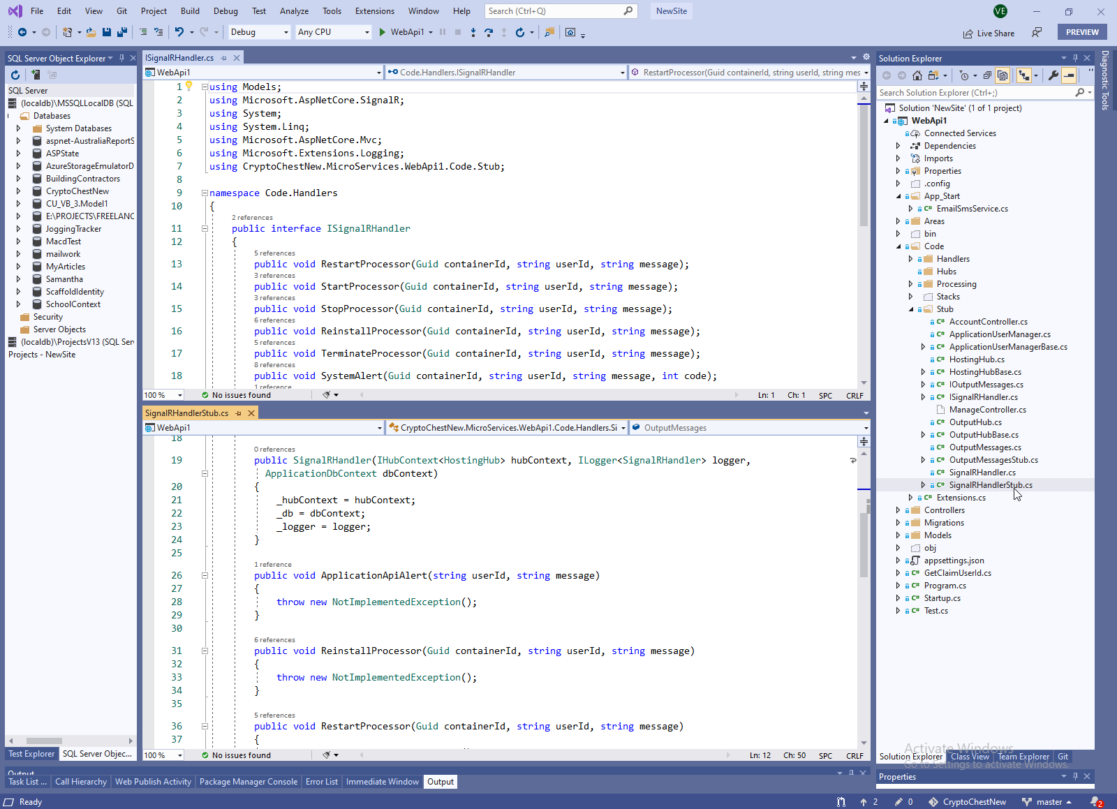Expand the Dependencies node
Screen dimensions: 1117x809
pos(898,146)
